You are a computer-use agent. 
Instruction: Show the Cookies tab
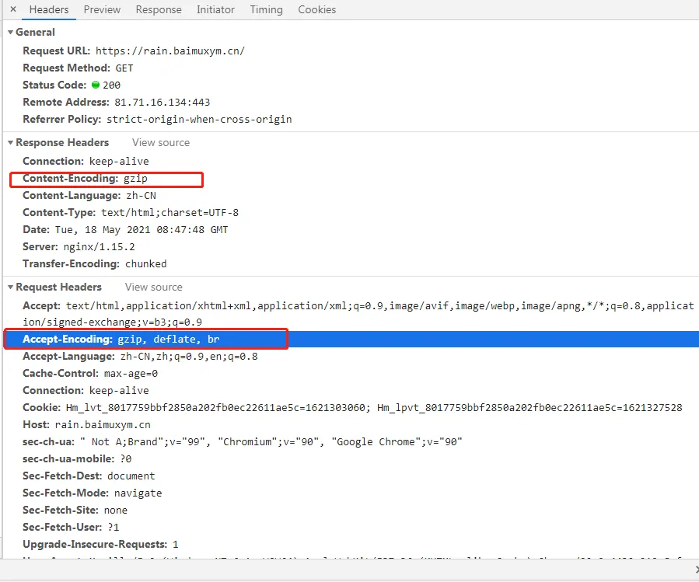(x=317, y=9)
